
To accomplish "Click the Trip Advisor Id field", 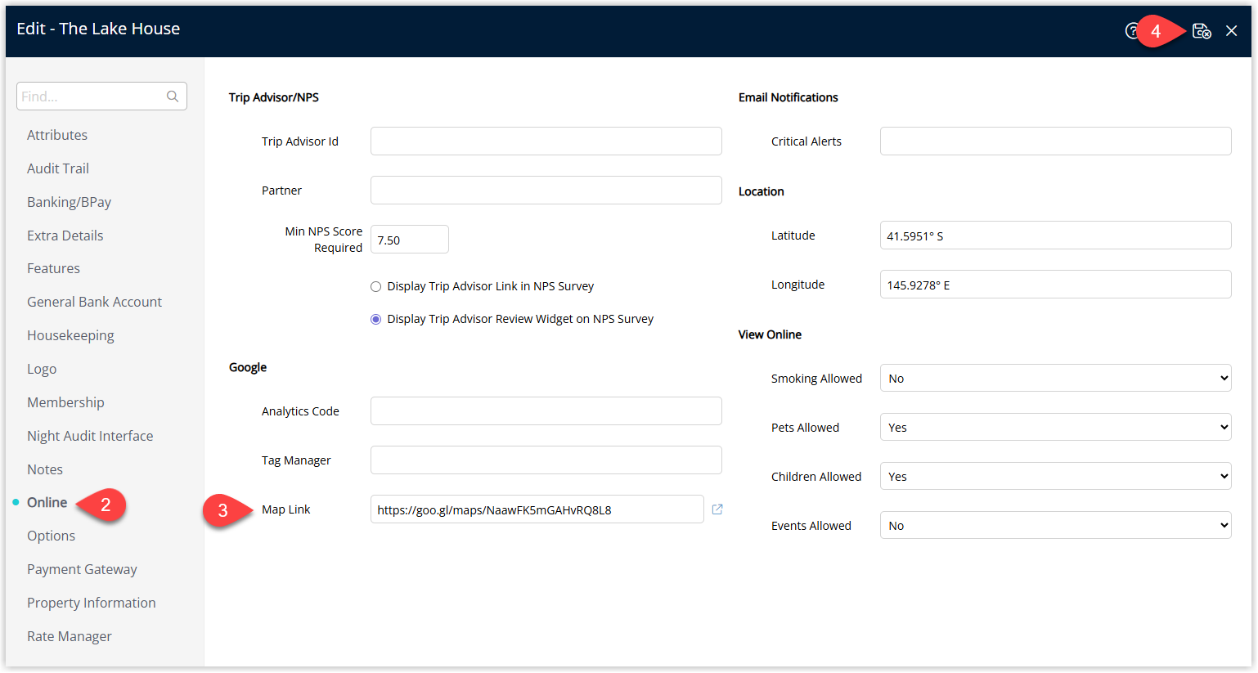I will (546, 141).
